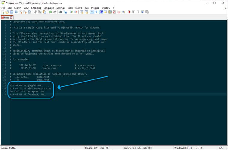Click the rhino.acme.com example line
The width and height of the screenshot is (228, 150).
tap(52, 65)
